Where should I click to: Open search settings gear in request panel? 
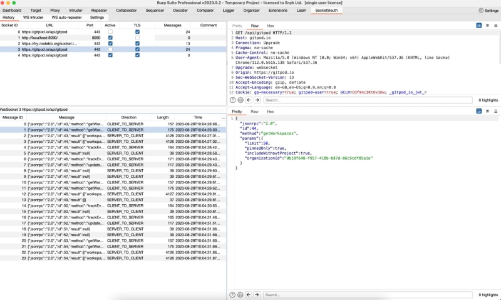coord(240,100)
